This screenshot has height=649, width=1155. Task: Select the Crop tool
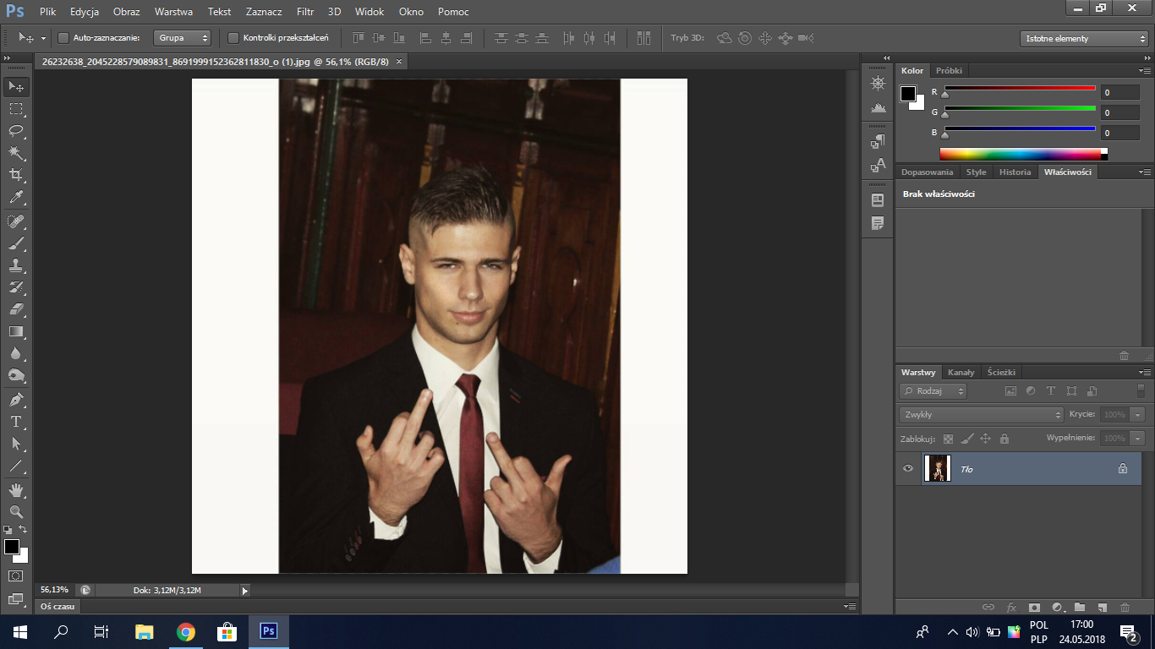point(16,175)
